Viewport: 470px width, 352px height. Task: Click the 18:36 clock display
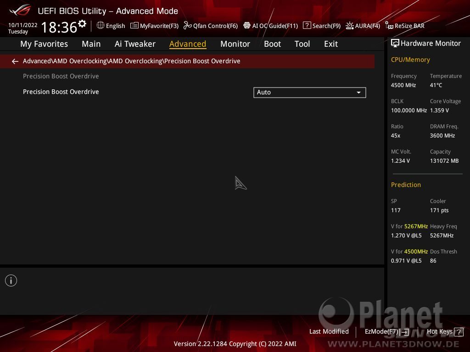(59, 27)
